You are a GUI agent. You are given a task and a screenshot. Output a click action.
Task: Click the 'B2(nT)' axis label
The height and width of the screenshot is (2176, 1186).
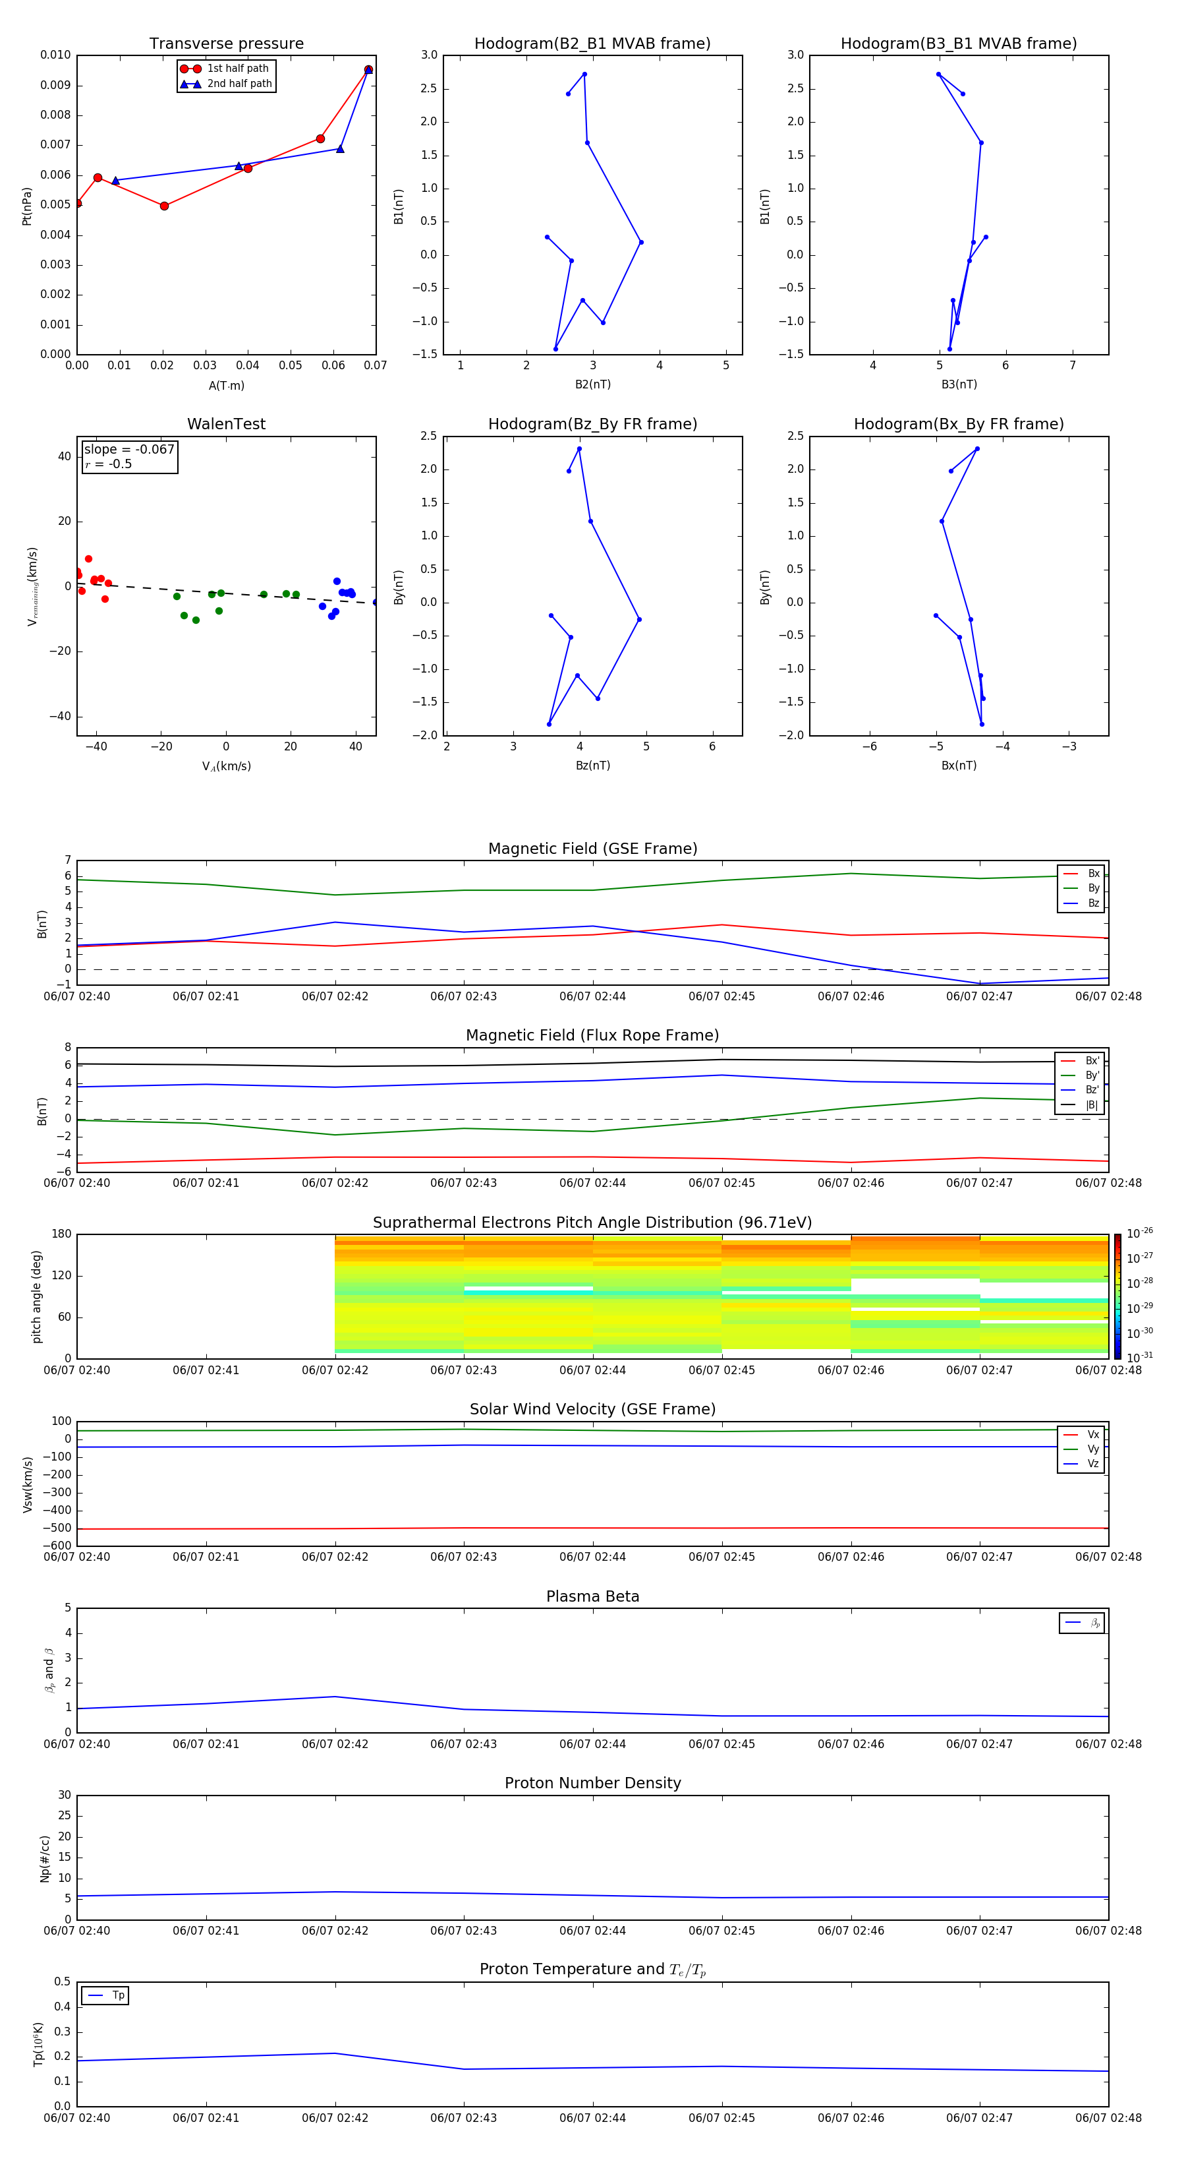click(592, 384)
